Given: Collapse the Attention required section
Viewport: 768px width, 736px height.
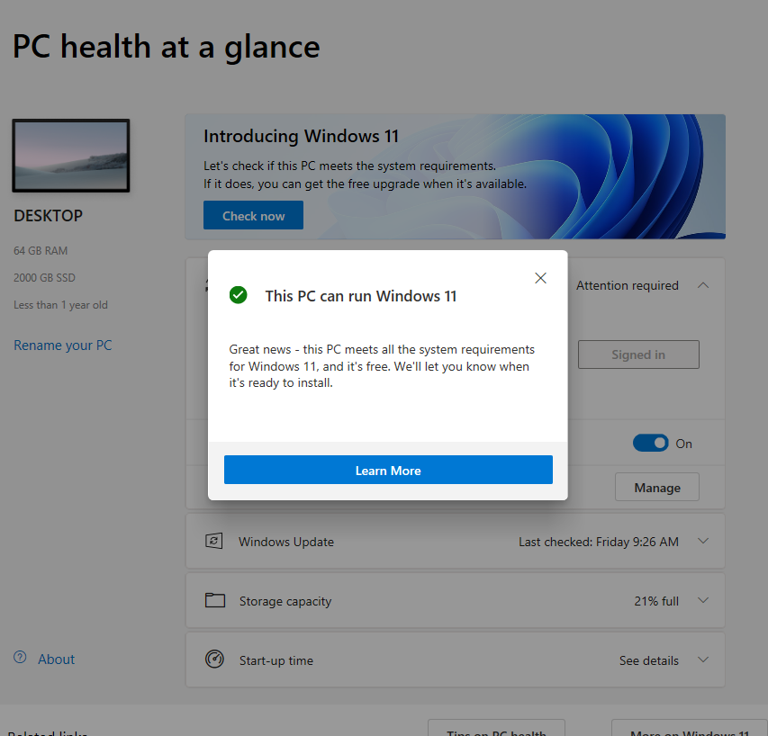Looking at the screenshot, I should [x=703, y=285].
